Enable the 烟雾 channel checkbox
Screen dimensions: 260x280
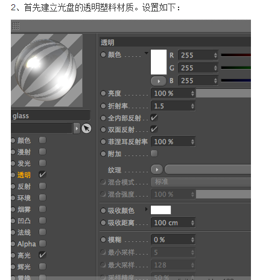(42, 209)
